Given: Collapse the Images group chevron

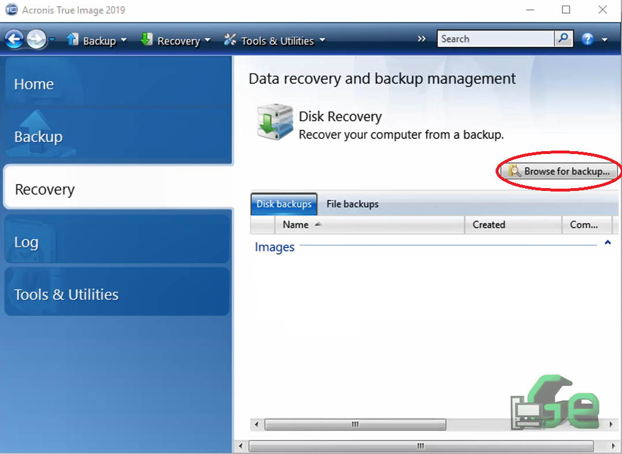Looking at the screenshot, I should tap(608, 242).
